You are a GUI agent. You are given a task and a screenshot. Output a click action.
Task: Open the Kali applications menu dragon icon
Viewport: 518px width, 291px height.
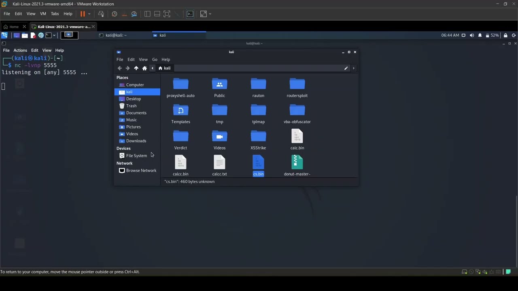4,35
